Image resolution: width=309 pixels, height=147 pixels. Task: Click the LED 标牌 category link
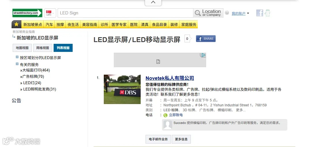(x=171, y=110)
